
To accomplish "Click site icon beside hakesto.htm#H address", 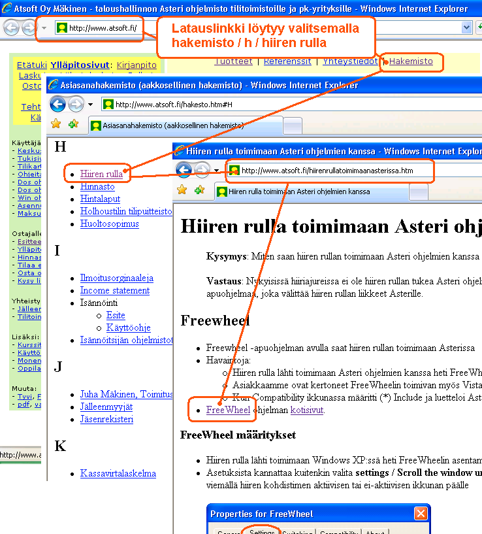I will [x=108, y=104].
